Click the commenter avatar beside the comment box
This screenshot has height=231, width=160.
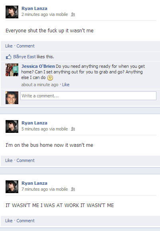(12, 98)
